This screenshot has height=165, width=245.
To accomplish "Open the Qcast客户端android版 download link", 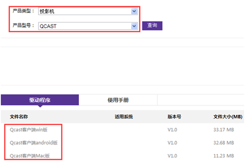I will 33,143.
